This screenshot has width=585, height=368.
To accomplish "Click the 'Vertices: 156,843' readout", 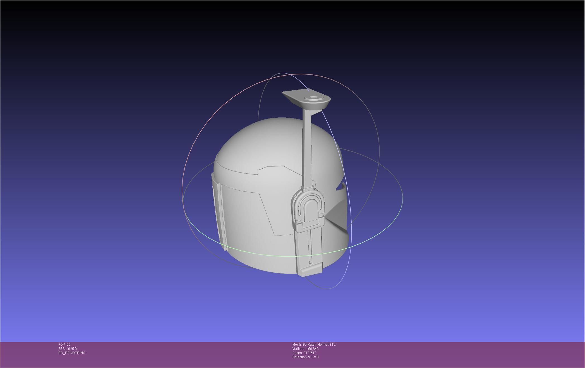I will click(306, 349).
